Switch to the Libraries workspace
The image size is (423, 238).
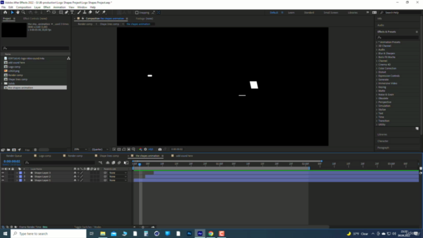click(x=352, y=13)
